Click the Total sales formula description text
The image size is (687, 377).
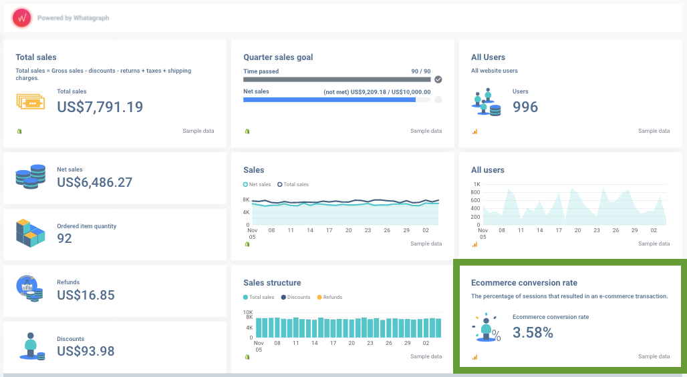click(x=104, y=74)
